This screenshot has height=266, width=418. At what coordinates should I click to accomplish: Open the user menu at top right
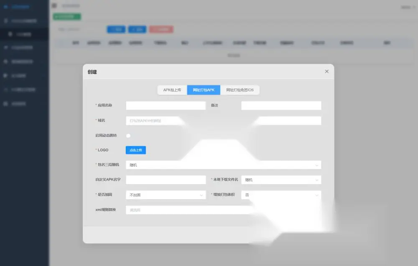408,7
